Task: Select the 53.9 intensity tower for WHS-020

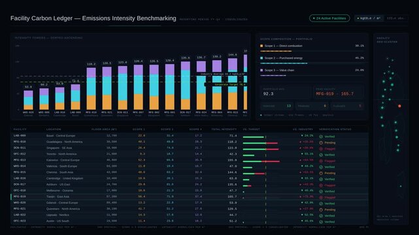Action: click(x=28, y=100)
